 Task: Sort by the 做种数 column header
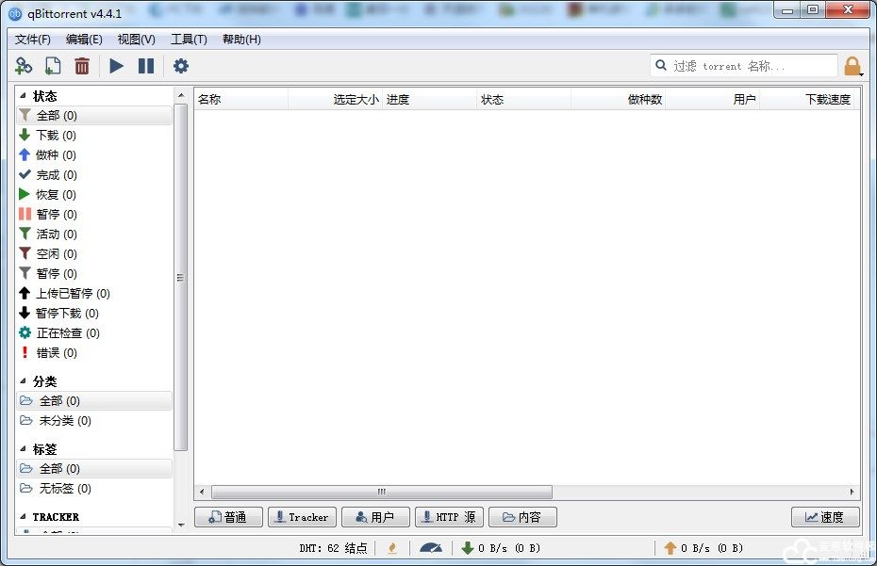coord(618,100)
